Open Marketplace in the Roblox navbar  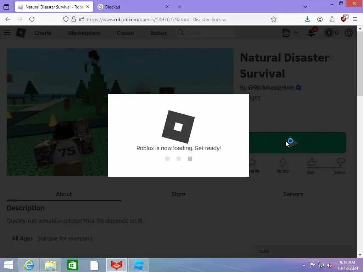pyautogui.click(x=84, y=33)
